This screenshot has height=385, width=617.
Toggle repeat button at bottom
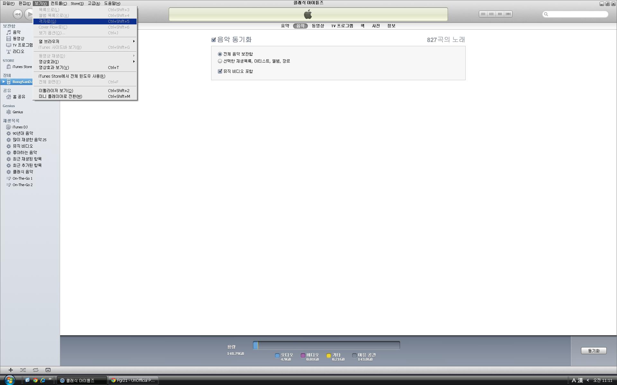pos(36,370)
